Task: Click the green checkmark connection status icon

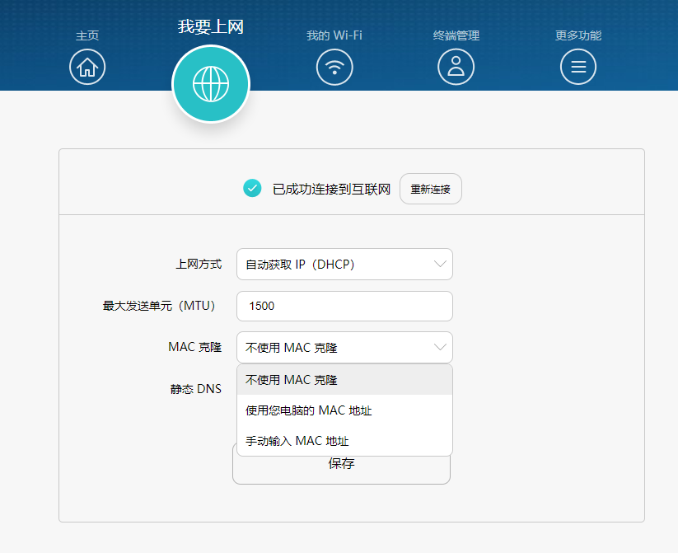Action: (252, 189)
